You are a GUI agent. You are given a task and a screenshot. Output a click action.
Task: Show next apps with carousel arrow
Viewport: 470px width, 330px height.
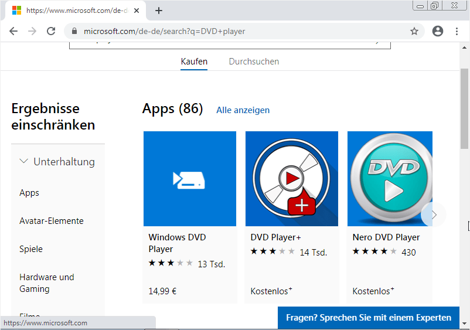434,215
